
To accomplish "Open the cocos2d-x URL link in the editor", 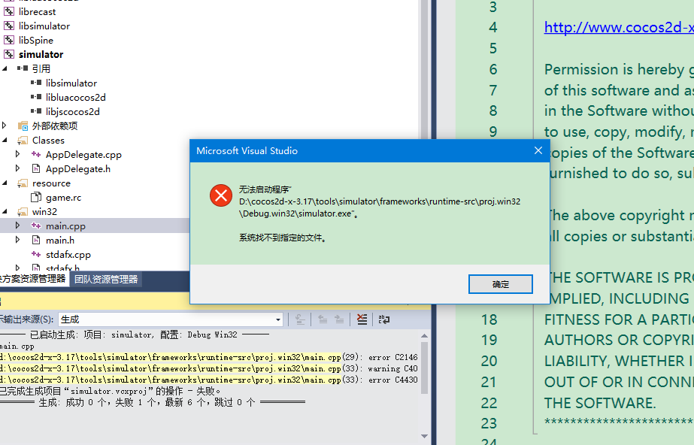I will pyautogui.click(x=619, y=27).
